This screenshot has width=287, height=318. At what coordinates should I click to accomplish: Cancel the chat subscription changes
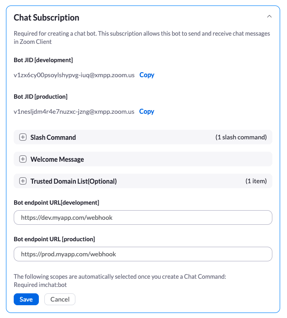coord(60,299)
